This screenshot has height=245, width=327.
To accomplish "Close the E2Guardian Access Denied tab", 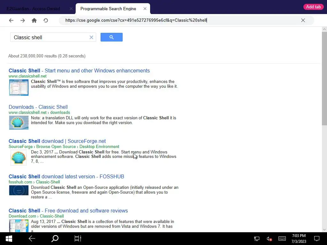I will pyautogui.click(x=71, y=9).
